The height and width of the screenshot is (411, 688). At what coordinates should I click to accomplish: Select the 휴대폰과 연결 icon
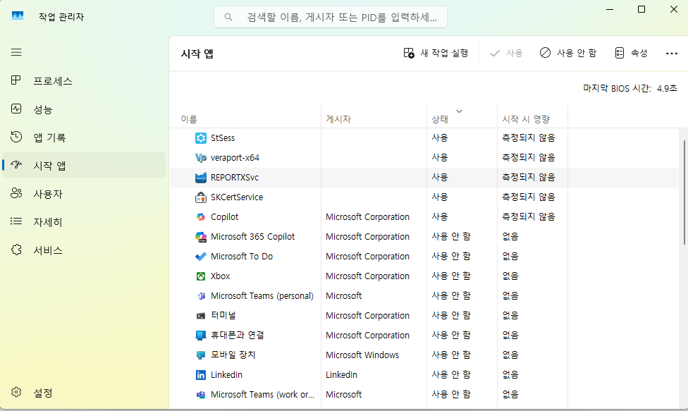(200, 336)
